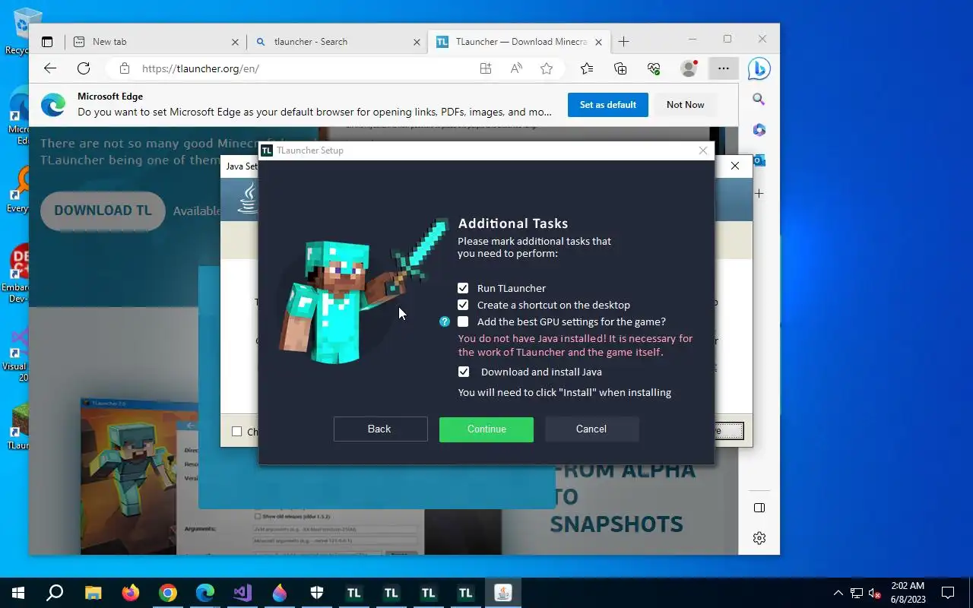Image resolution: width=973 pixels, height=608 pixels.
Task: Show hidden system tray icons
Action: [x=838, y=593]
